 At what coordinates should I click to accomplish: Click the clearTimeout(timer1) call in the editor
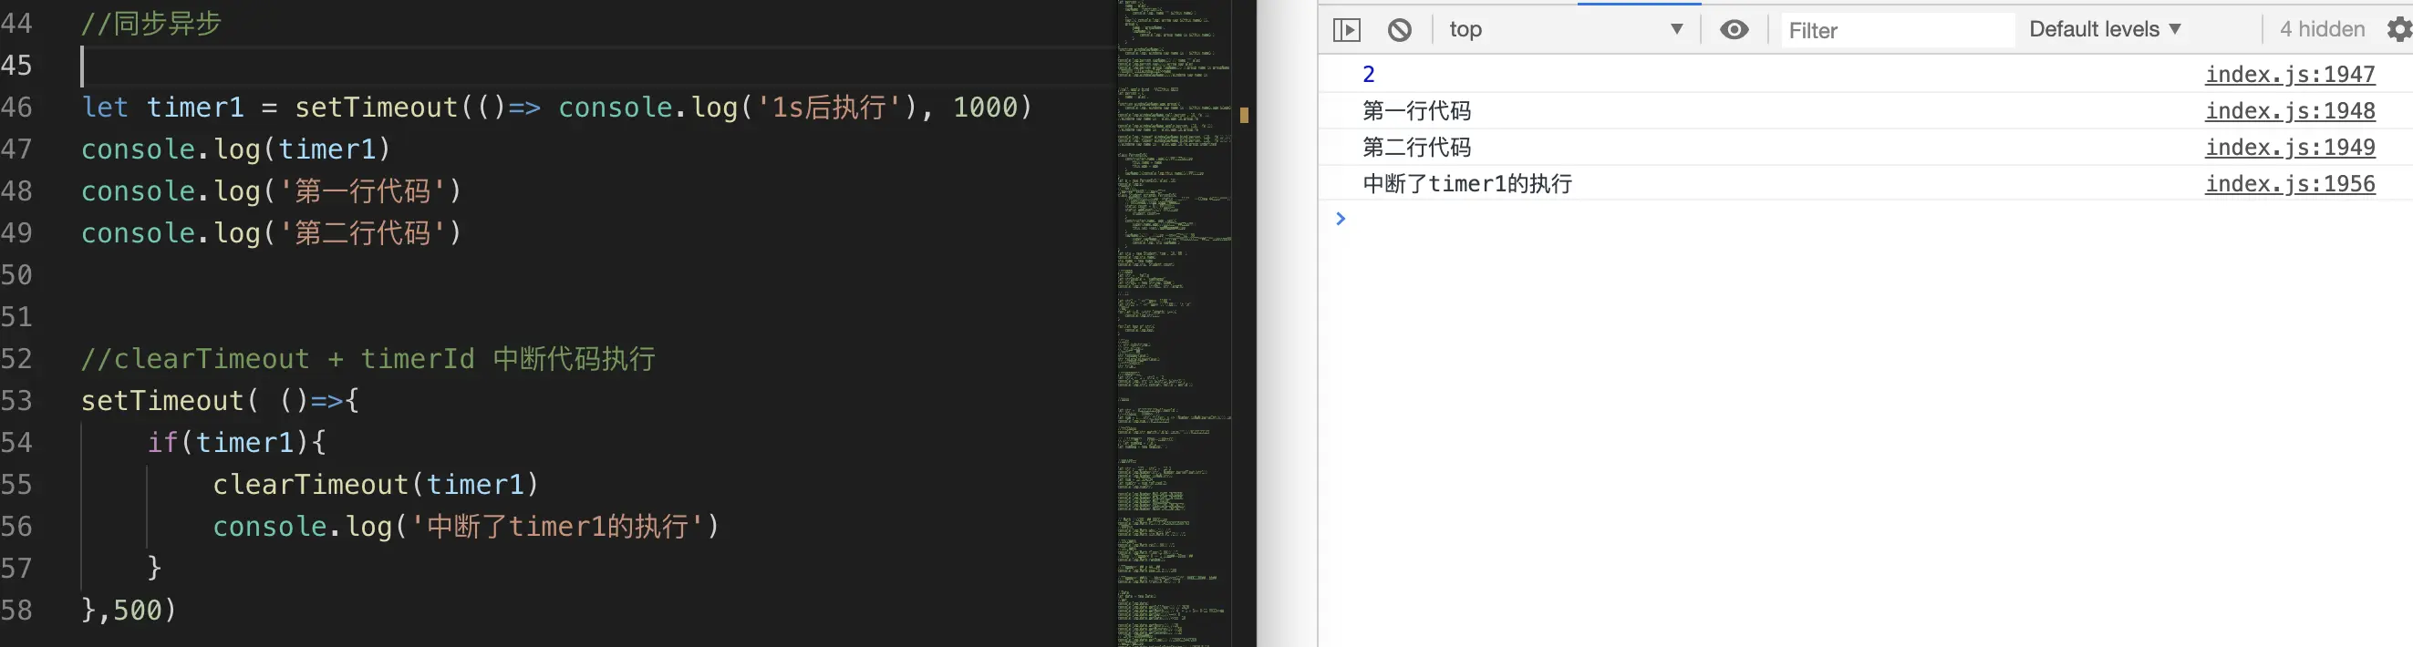376,484
